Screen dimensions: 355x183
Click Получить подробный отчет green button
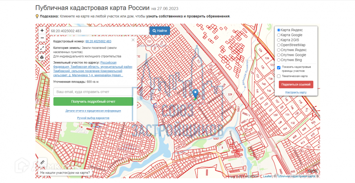click(93, 102)
